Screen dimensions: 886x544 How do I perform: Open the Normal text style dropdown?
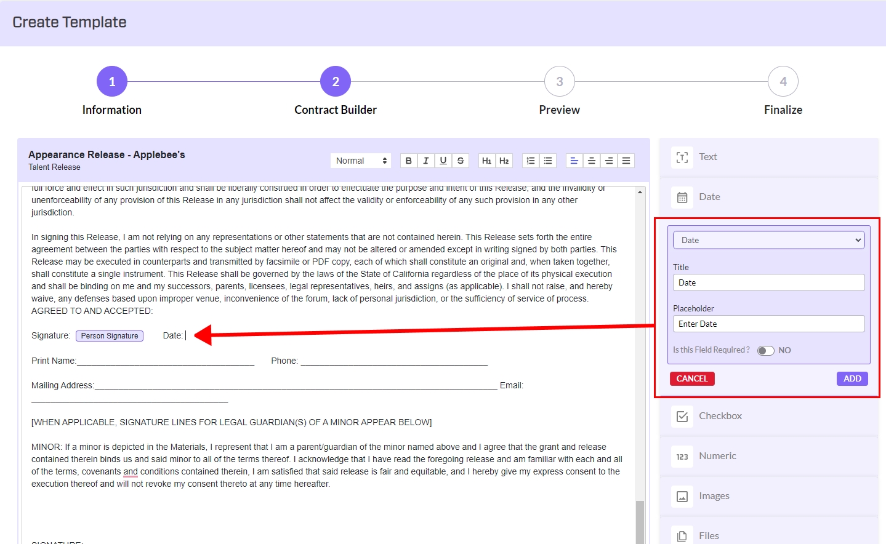pyautogui.click(x=361, y=161)
